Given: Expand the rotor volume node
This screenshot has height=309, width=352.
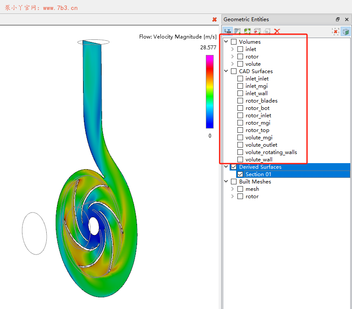Looking at the screenshot, I should pyautogui.click(x=233, y=57).
